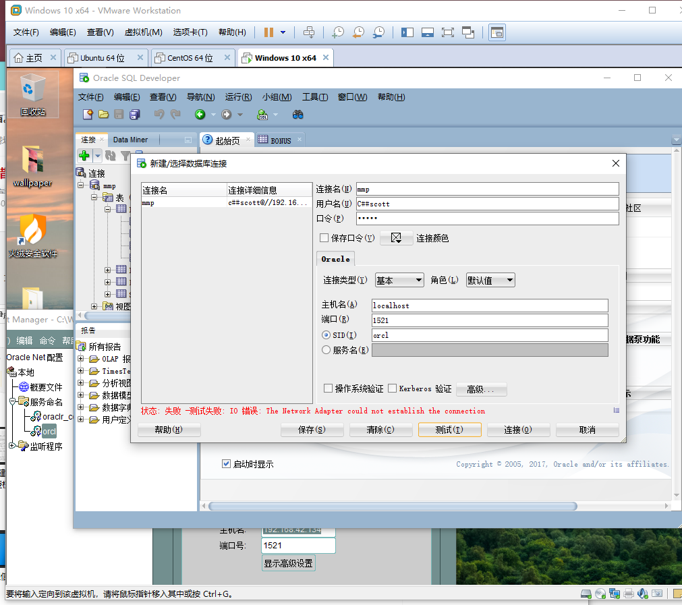Open the 帮助(H) menu in SQL Developer
This screenshot has width=682, height=605.
(390, 96)
